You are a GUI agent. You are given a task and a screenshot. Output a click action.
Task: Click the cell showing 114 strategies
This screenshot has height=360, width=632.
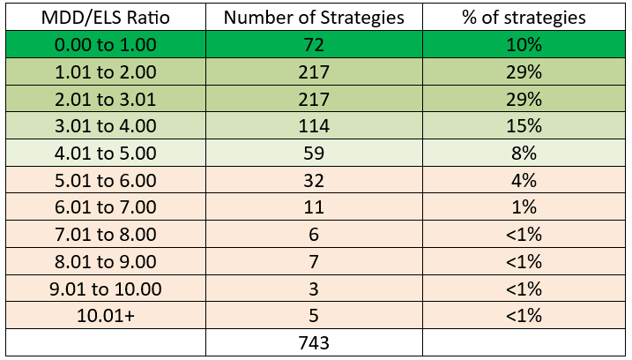pyautogui.click(x=314, y=126)
